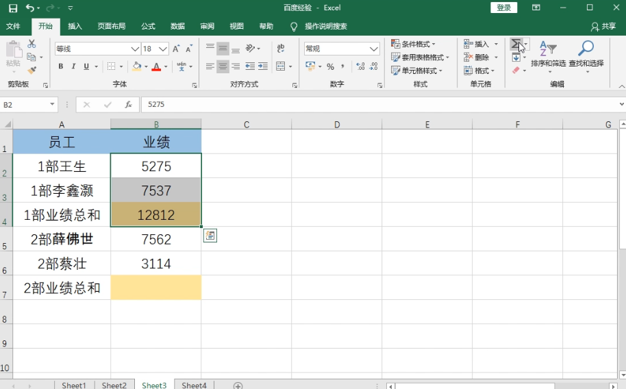626x389 pixels.
Task: Toggle Align Left button
Action: pos(210,66)
